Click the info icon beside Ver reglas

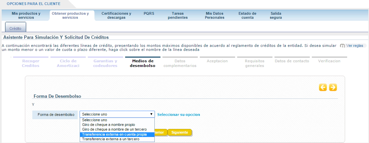tap(342, 46)
